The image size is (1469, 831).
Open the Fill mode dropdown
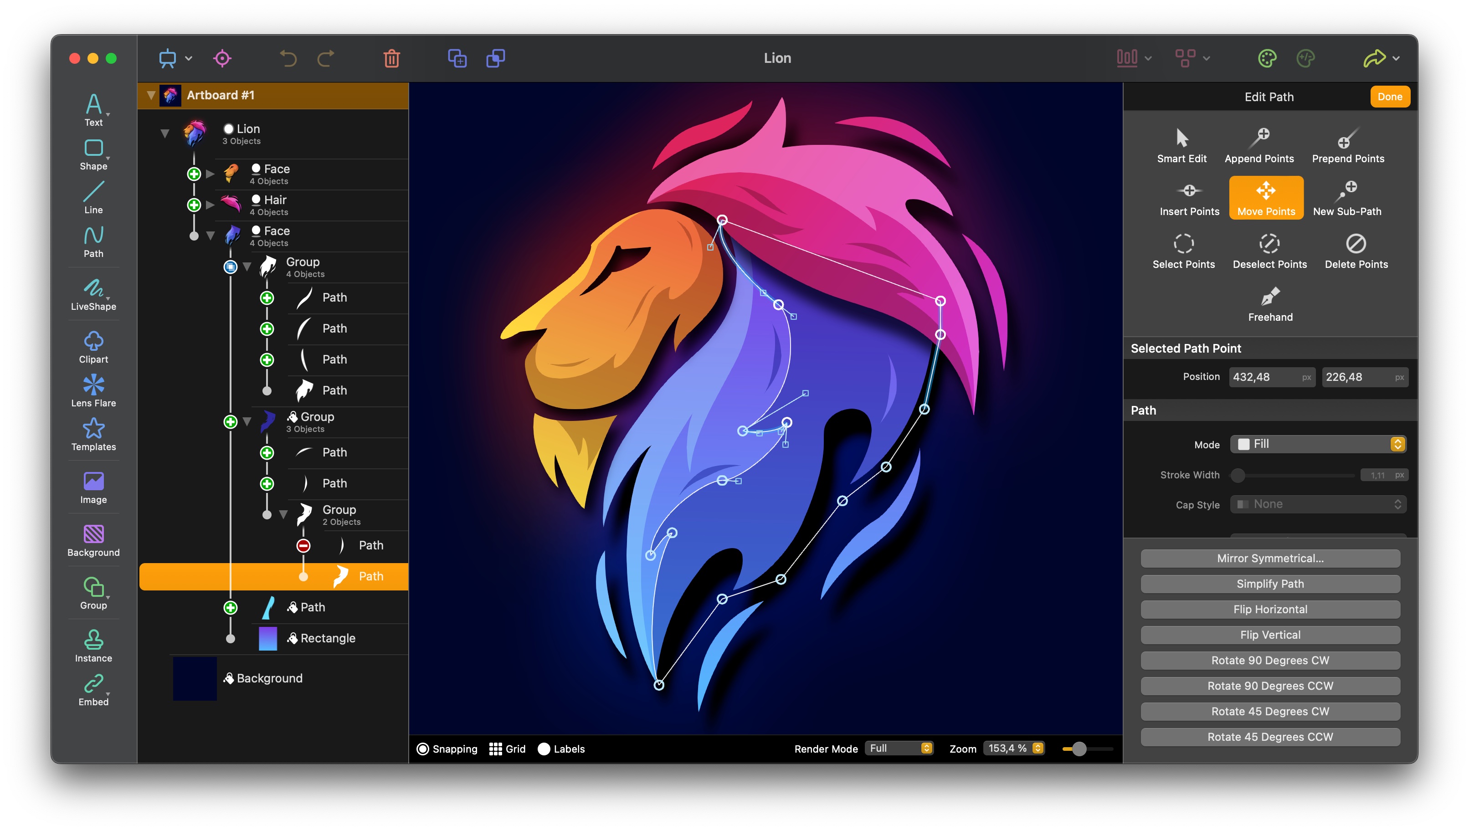coord(1317,444)
